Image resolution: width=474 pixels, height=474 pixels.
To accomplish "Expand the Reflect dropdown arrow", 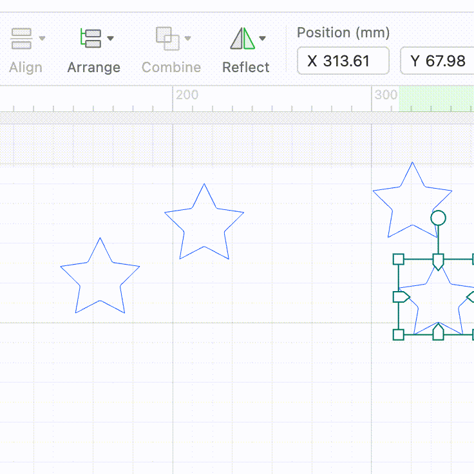I will coord(262,38).
